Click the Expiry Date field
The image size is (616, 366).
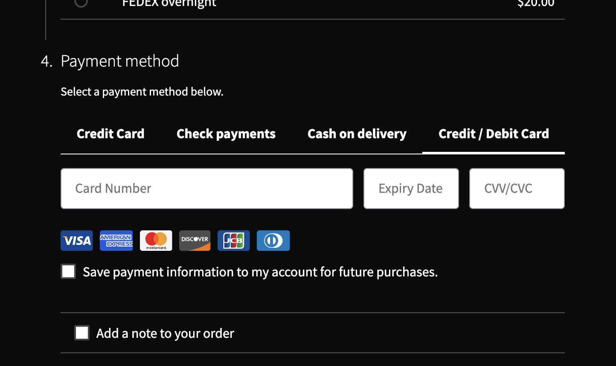coord(411,188)
